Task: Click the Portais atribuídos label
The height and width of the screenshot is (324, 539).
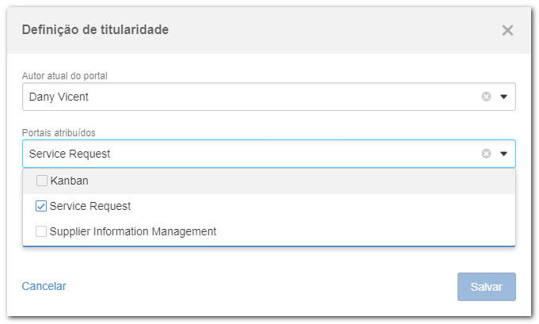Action: [x=59, y=133]
